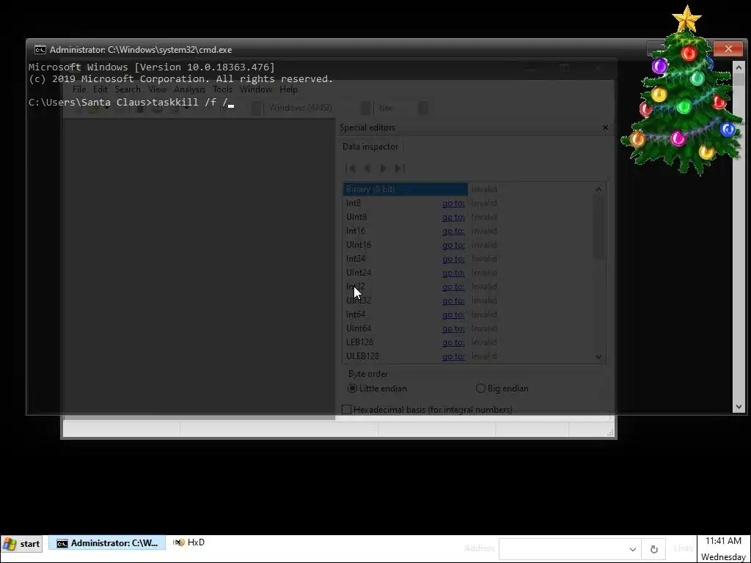The height and width of the screenshot is (563, 751).
Task: Switch to the Data inspector tab
Action: coord(370,147)
